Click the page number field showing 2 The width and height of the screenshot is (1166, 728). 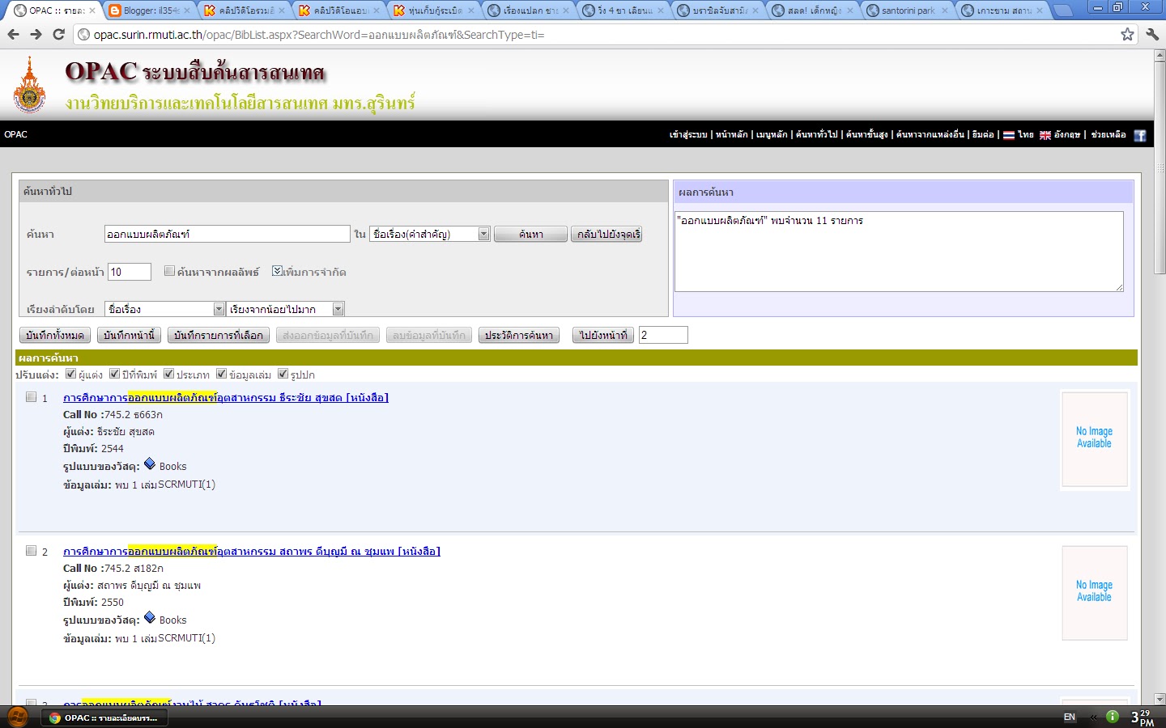click(x=663, y=335)
